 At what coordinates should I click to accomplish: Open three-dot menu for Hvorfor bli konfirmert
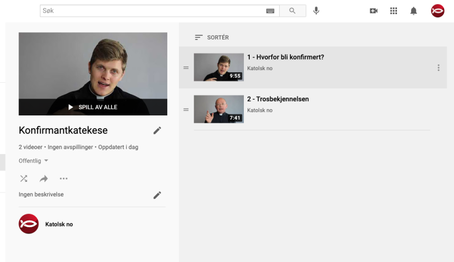click(438, 67)
